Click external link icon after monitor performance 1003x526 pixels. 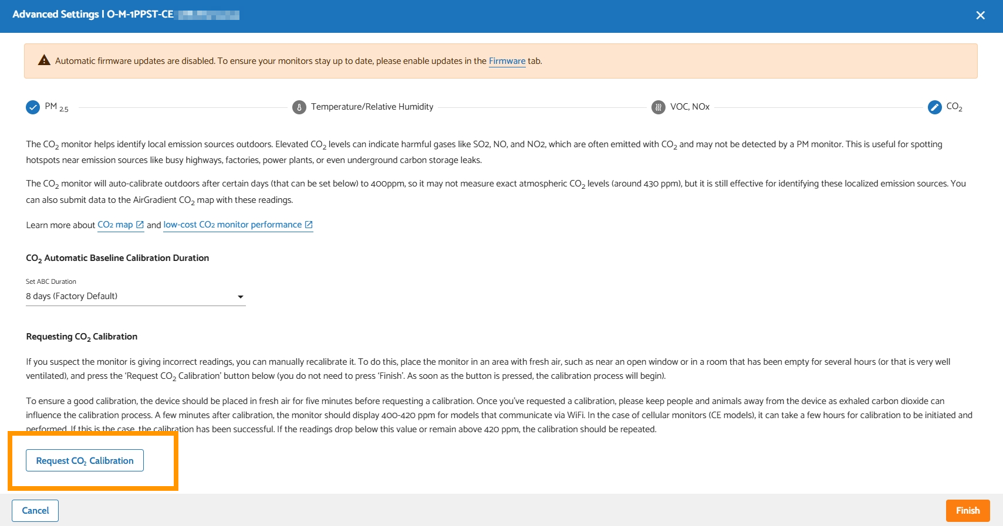point(309,225)
